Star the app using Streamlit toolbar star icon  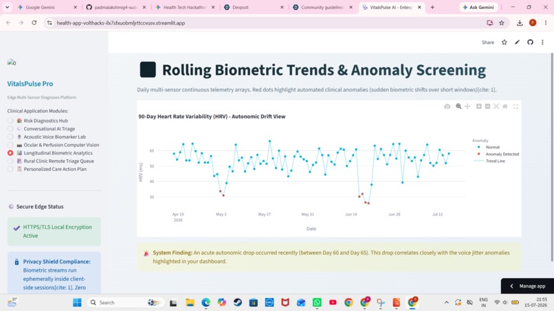click(505, 43)
